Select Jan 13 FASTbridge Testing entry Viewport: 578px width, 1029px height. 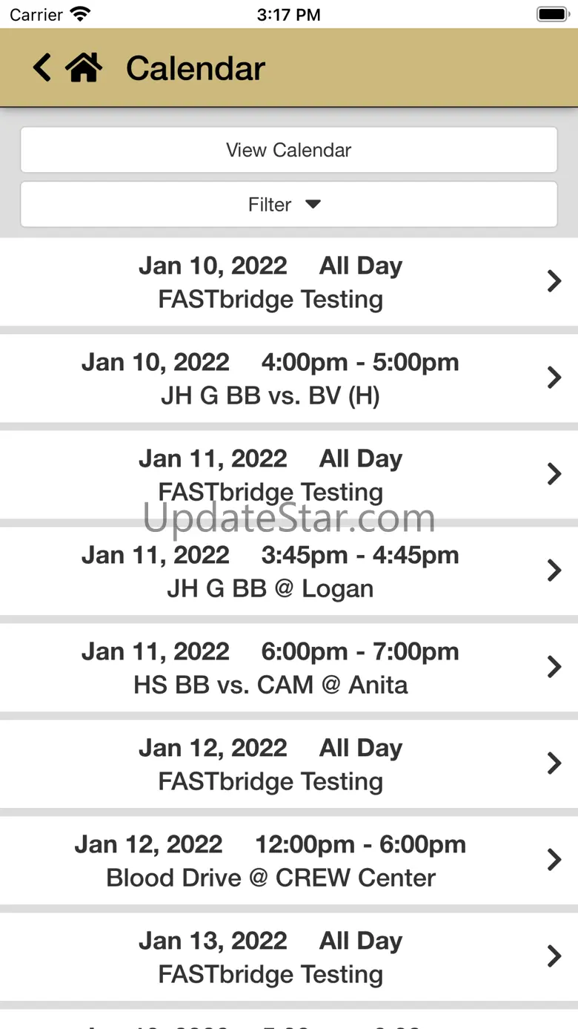(270, 957)
